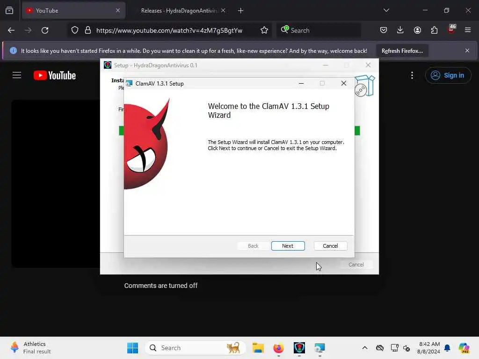Click the cloud sync-off tray icon
This screenshot has width=479, height=359.
(x=380, y=348)
